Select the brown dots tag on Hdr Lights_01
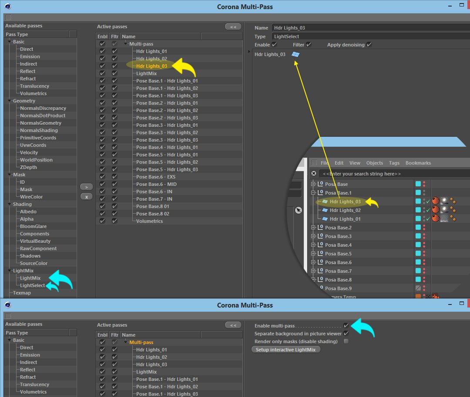 (453, 218)
